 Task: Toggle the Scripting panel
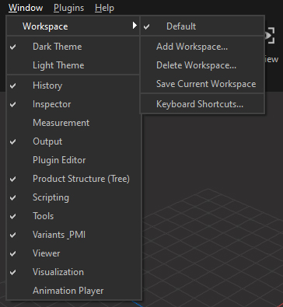pos(74,197)
